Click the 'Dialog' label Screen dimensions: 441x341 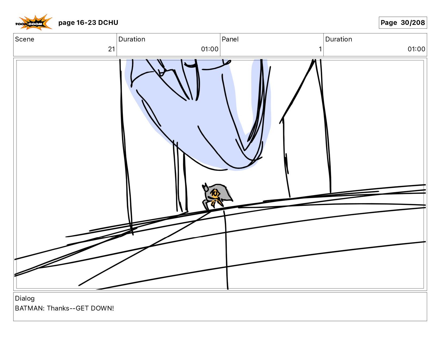25,298
